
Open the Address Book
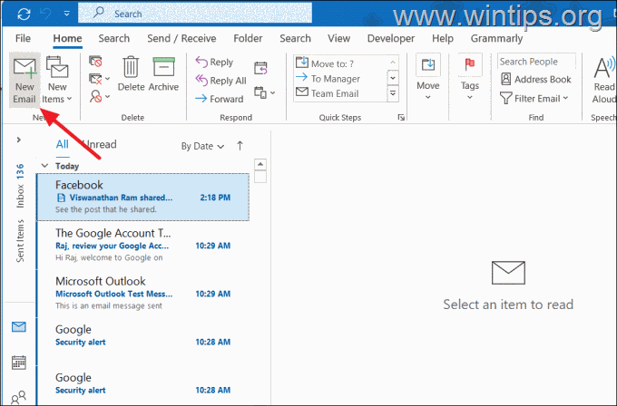(536, 79)
